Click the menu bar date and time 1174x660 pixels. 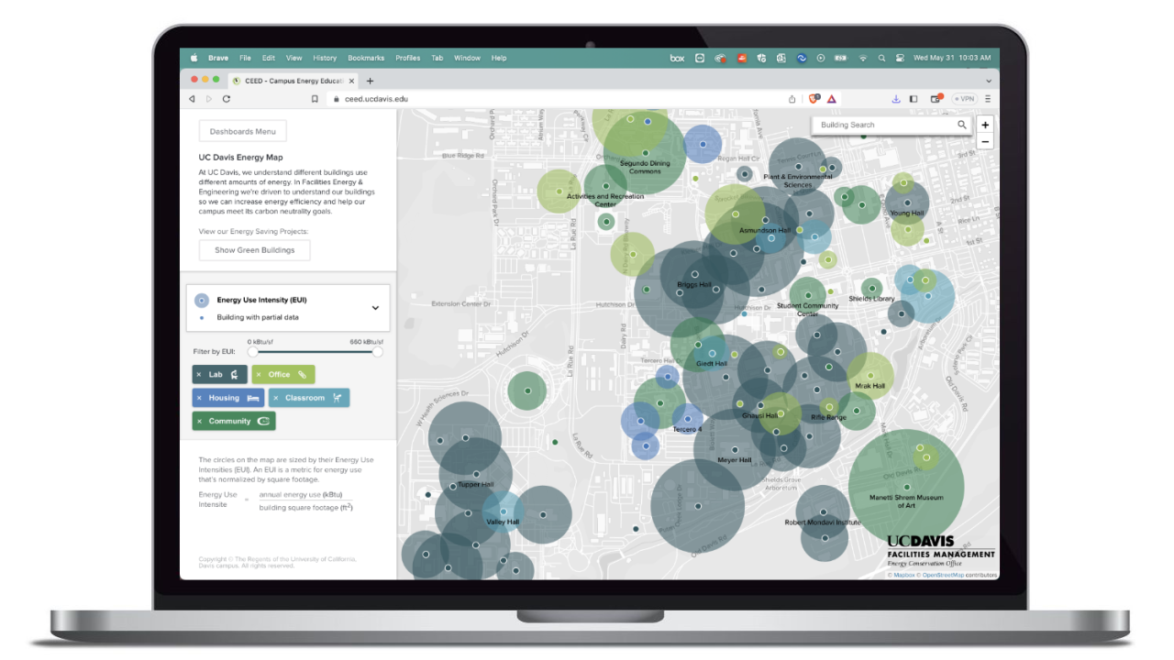pos(952,58)
